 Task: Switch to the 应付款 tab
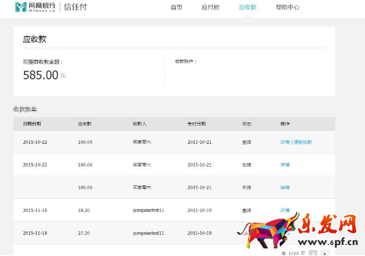(210, 7)
